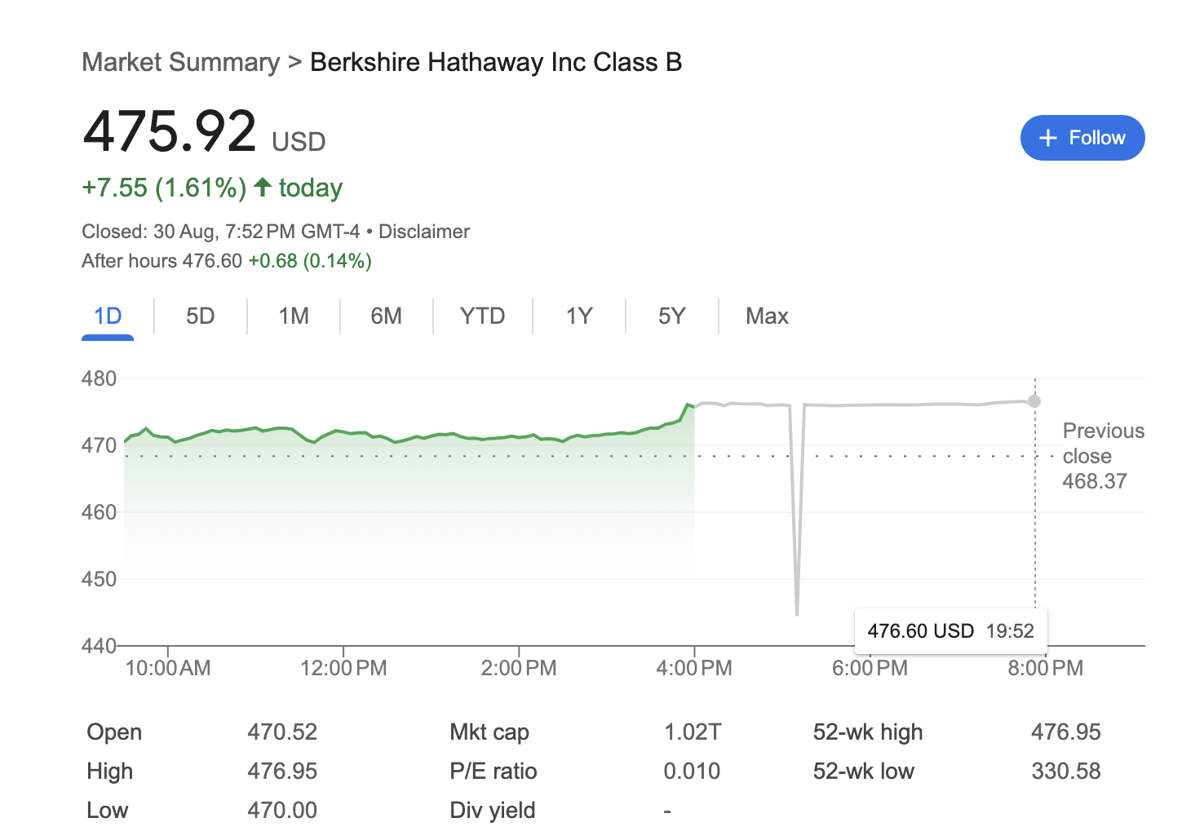
Task: Click the gray dot marker at chart end
Action: pos(1034,401)
